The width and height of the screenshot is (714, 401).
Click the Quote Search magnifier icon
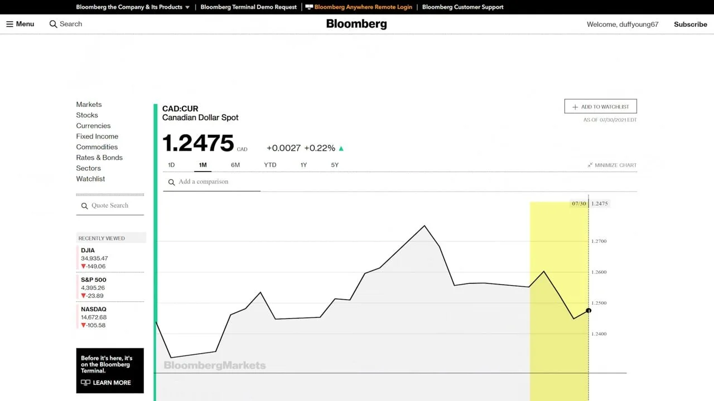click(85, 206)
